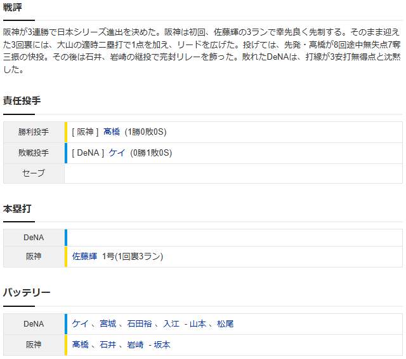406x359 pixels.
Task: Open player link 石井
Action: tap(108, 344)
